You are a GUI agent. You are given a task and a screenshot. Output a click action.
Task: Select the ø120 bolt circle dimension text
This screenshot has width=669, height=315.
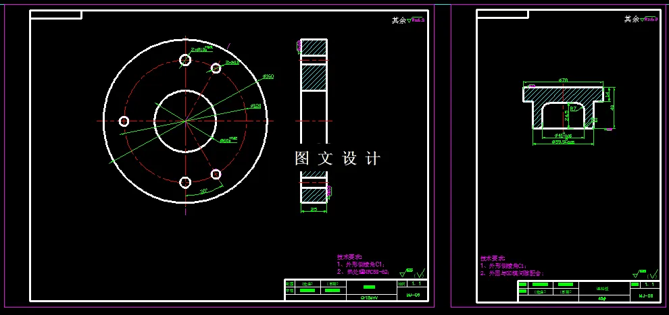click(x=255, y=106)
